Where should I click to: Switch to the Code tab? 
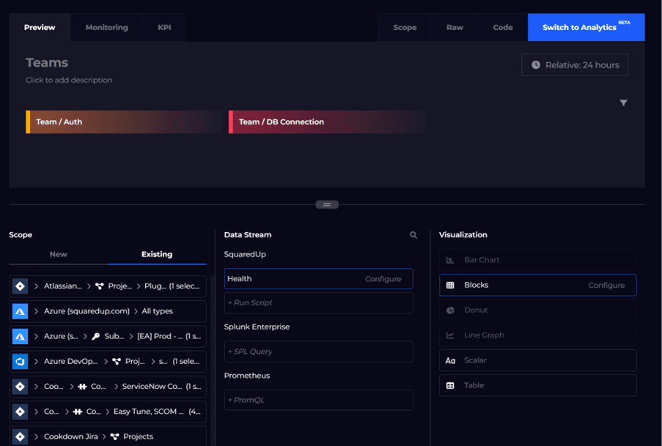pos(503,27)
